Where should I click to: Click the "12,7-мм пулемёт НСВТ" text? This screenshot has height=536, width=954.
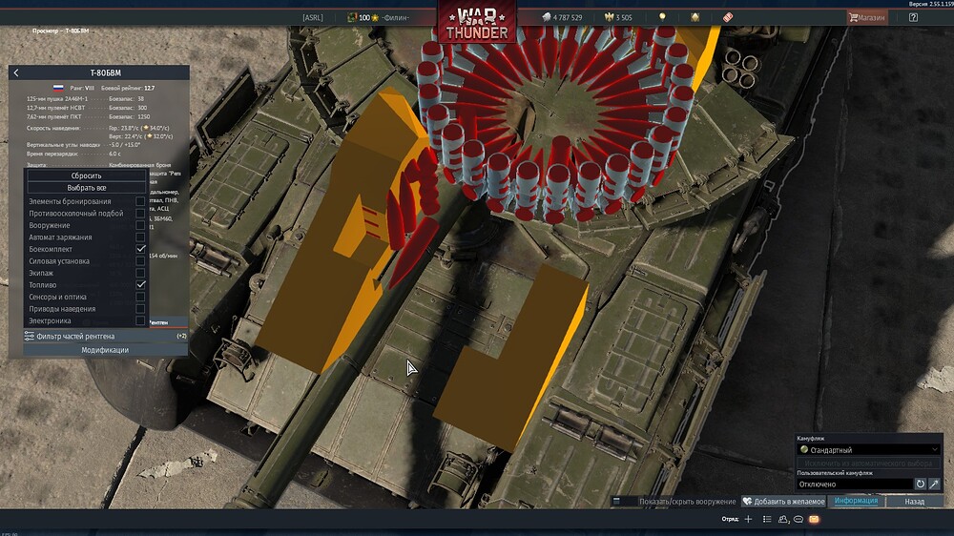(x=55, y=108)
